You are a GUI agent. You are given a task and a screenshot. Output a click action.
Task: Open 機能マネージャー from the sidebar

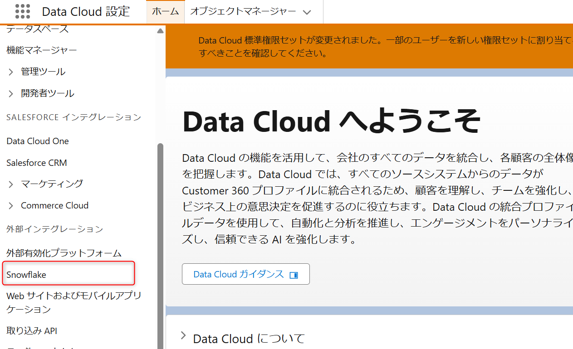coord(42,50)
